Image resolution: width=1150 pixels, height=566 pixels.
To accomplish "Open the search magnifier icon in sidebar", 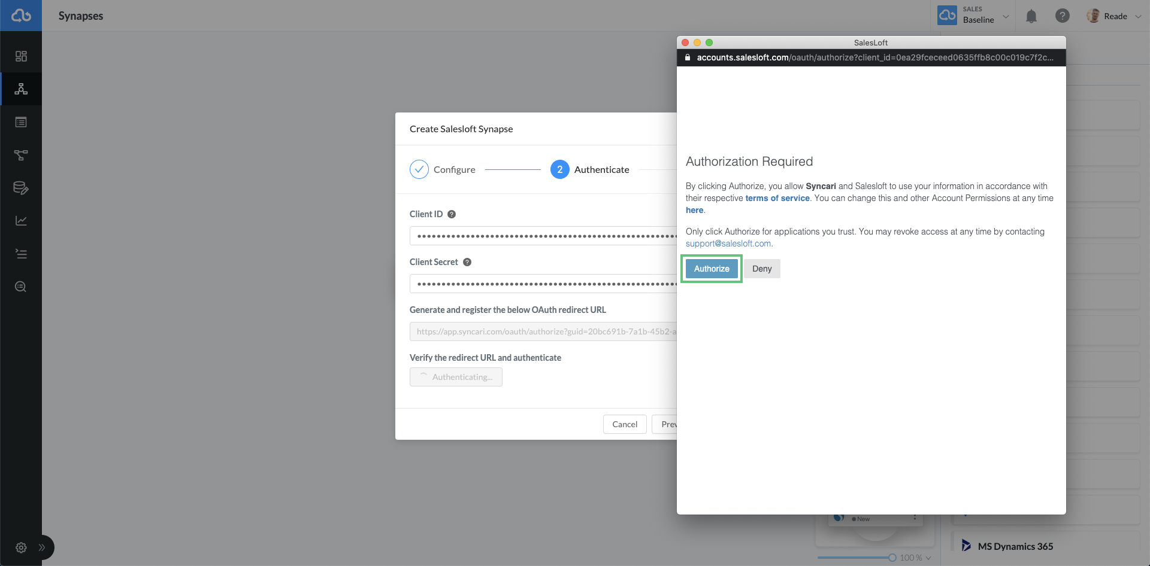I will (x=21, y=287).
